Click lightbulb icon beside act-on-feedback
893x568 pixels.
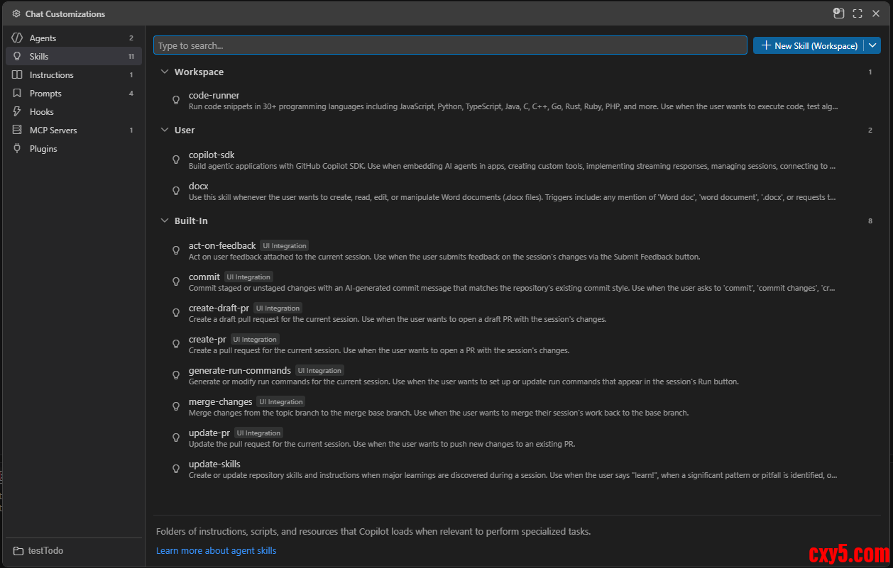click(176, 250)
